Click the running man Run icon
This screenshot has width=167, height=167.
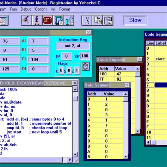[x=26, y=20]
